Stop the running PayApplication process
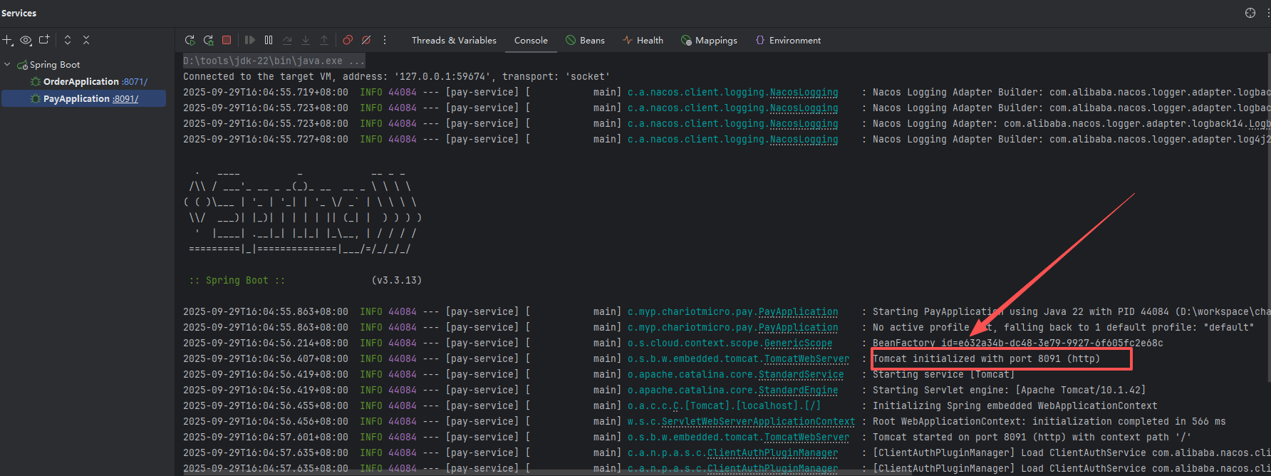This screenshot has width=1271, height=476. point(227,40)
